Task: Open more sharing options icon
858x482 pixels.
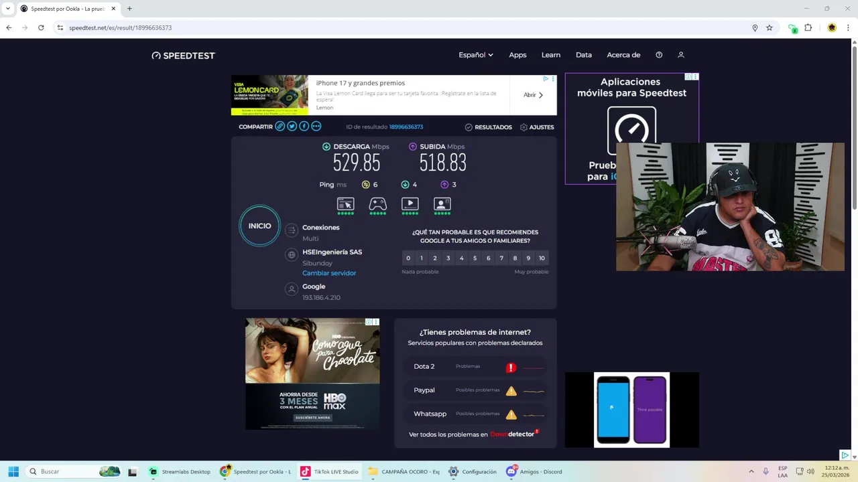Action: (316, 127)
